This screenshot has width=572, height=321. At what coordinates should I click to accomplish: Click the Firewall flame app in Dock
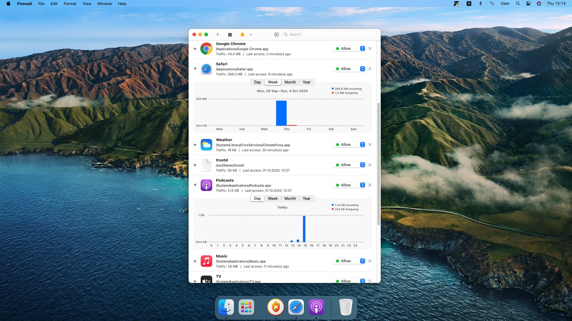click(276, 307)
